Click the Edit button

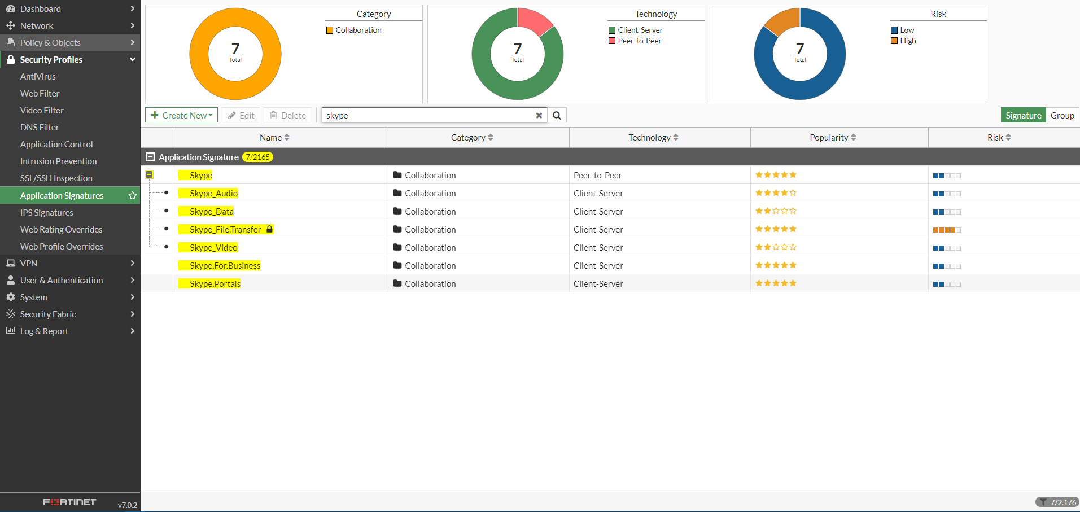241,115
